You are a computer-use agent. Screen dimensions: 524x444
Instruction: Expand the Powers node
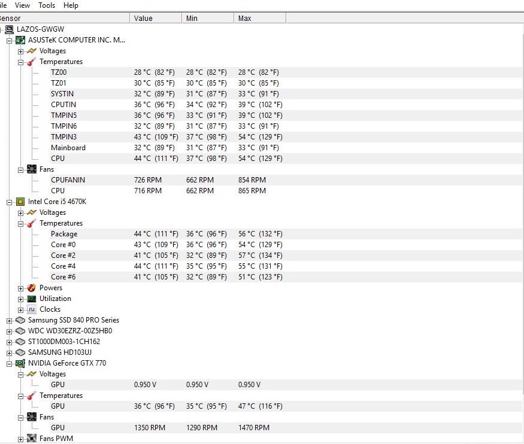point(21,288)
